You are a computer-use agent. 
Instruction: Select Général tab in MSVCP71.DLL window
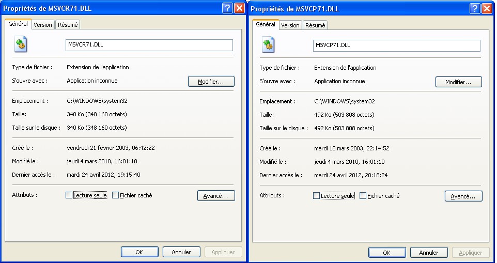[x=266, y=24]
